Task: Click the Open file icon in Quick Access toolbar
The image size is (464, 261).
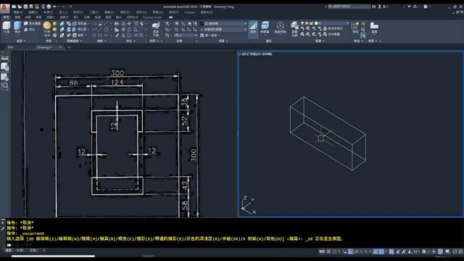Action: (20, 7)
